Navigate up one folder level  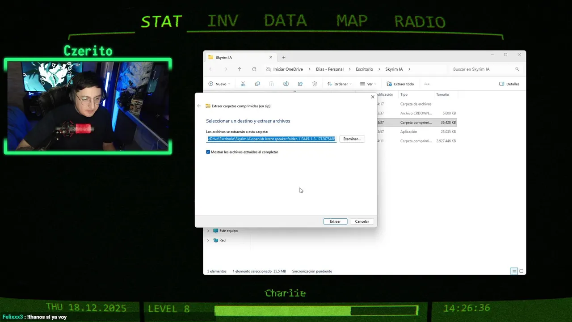(240, 69)
